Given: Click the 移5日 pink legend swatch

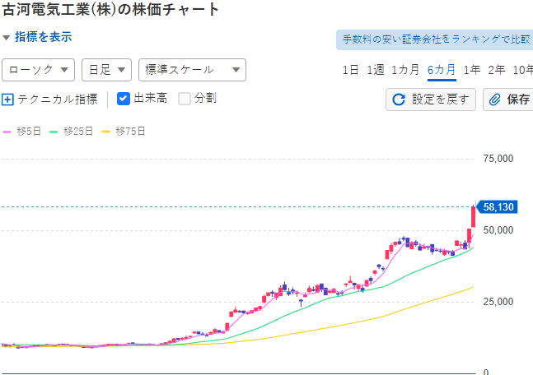Looking at the screenshot, I should [7, 132].
